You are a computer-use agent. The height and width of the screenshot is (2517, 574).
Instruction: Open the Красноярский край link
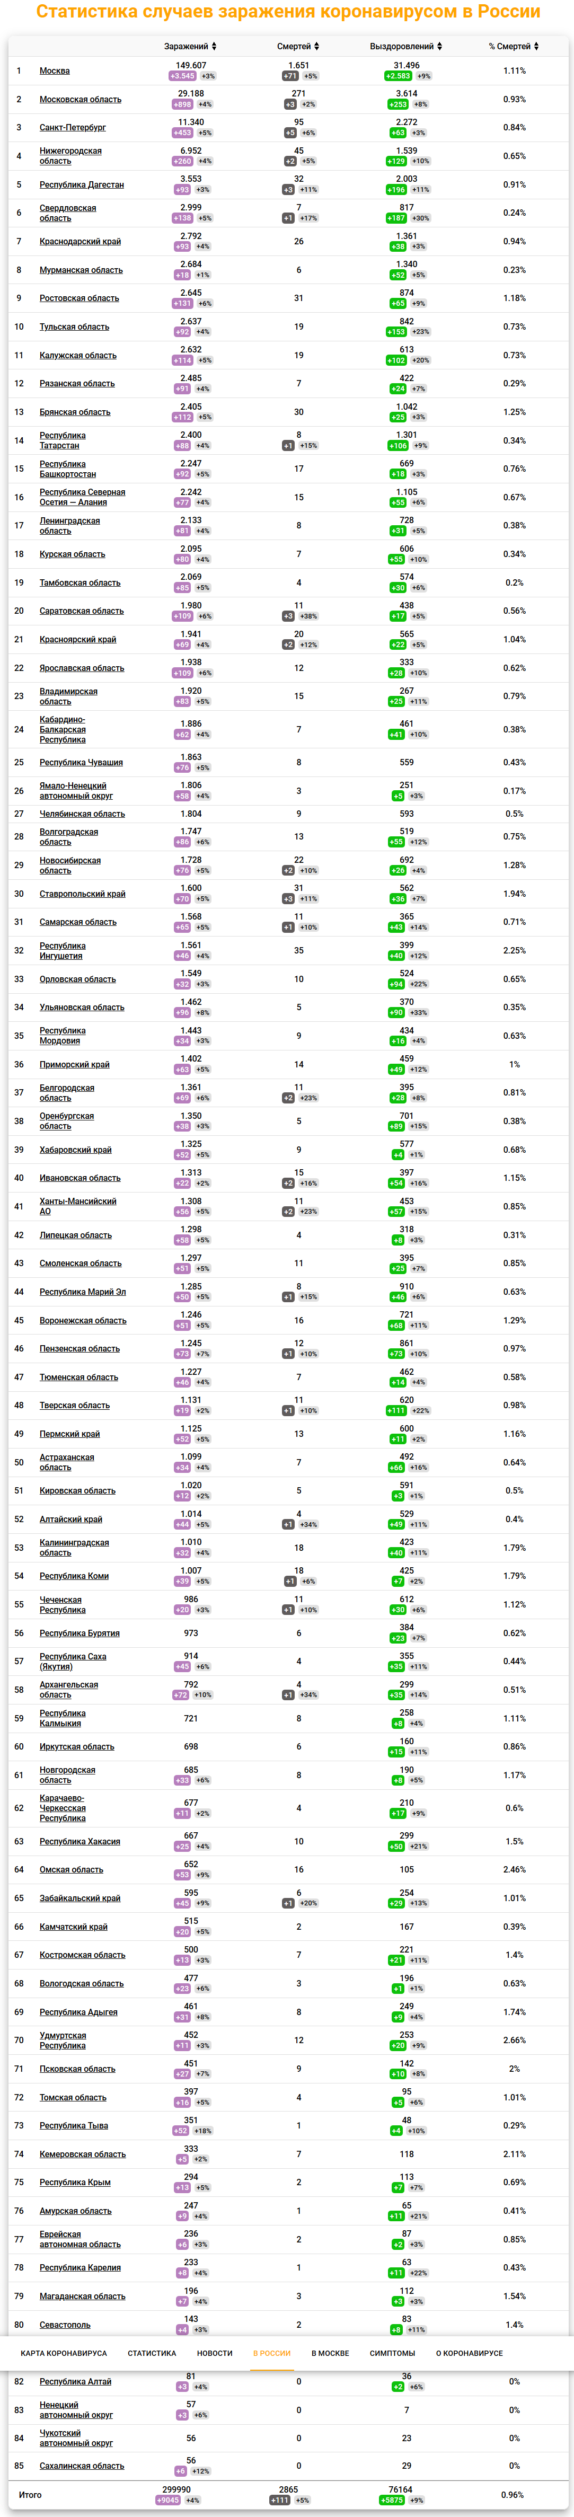coord(77,639)
